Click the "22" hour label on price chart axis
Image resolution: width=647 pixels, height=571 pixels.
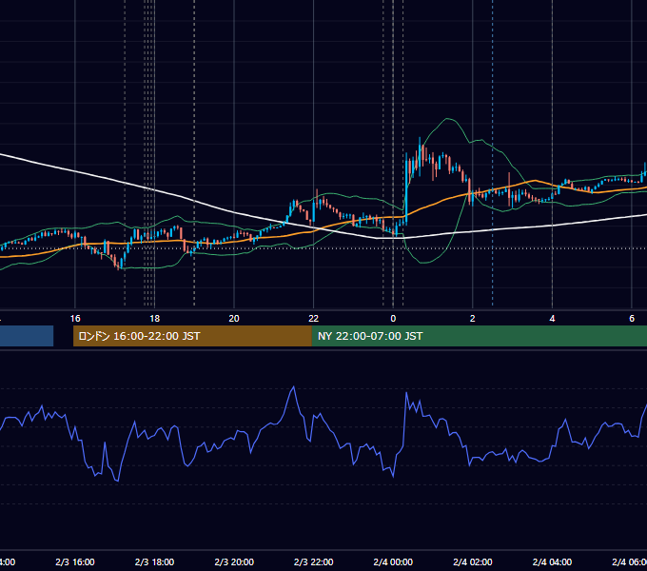click(314, 319)
